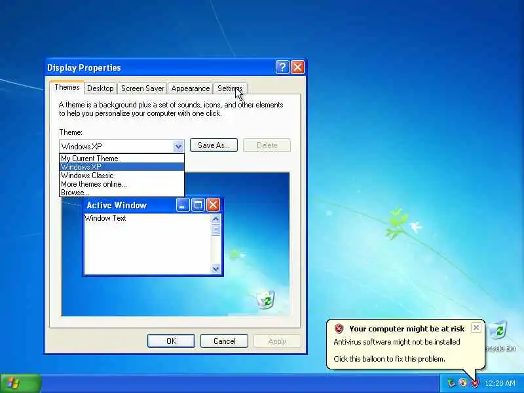
Task: Choose My Current Theme from the list
Action: pyautogui.click(x=122, y=159)
